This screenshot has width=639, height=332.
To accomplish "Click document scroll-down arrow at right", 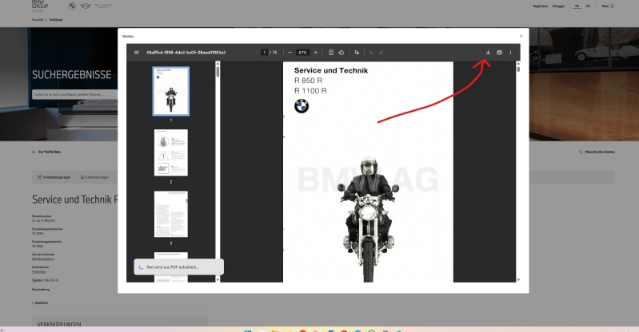I will pyautogui.click(x=518, y=280).
